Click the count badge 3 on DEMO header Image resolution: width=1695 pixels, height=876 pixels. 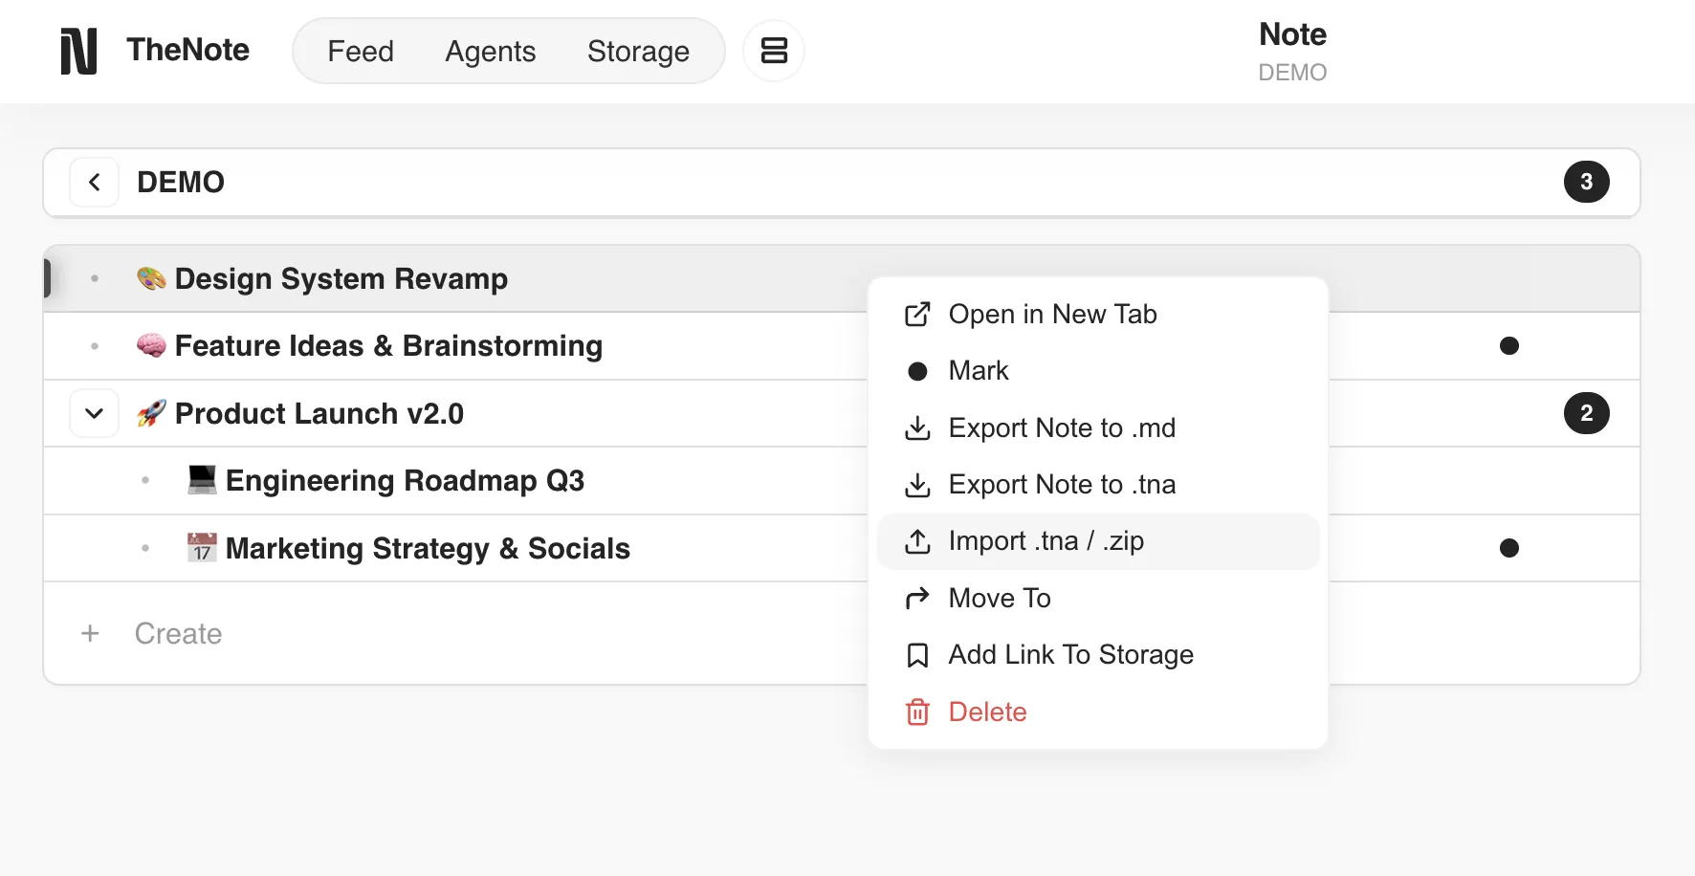(1587, 182)
